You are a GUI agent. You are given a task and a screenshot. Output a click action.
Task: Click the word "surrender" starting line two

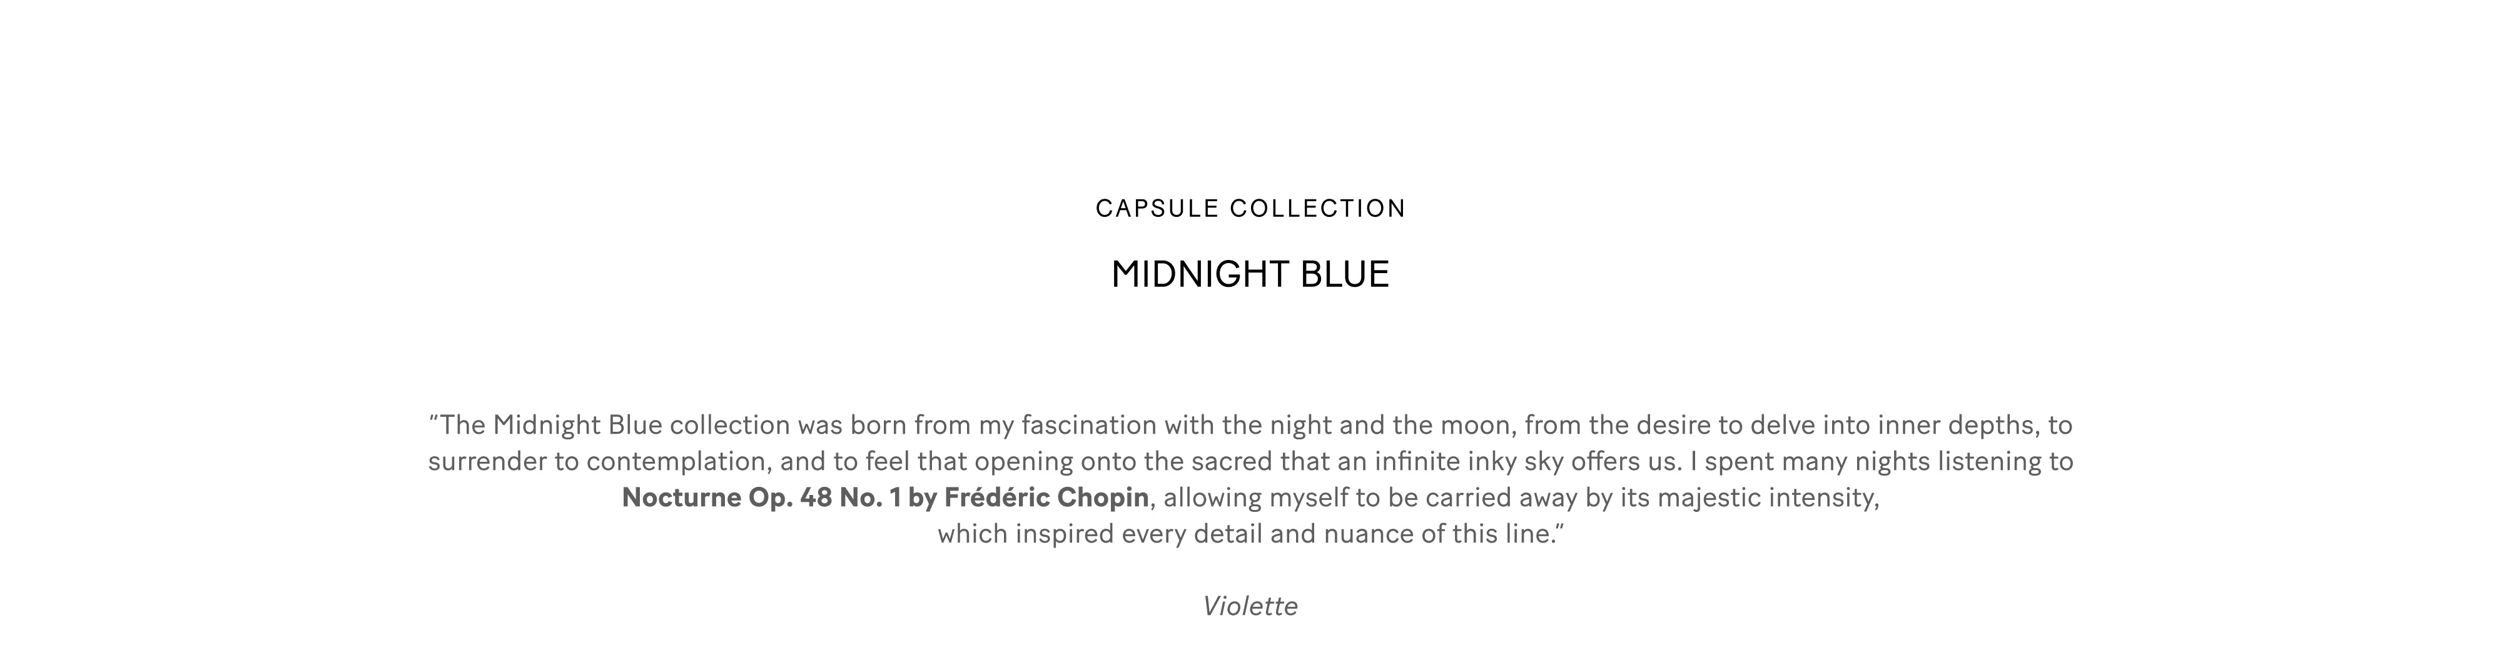(x=488, y=461)
